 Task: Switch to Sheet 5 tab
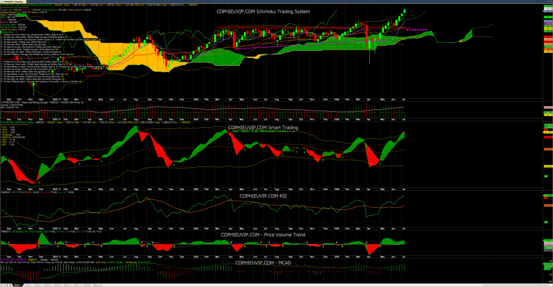pos(57,285)
